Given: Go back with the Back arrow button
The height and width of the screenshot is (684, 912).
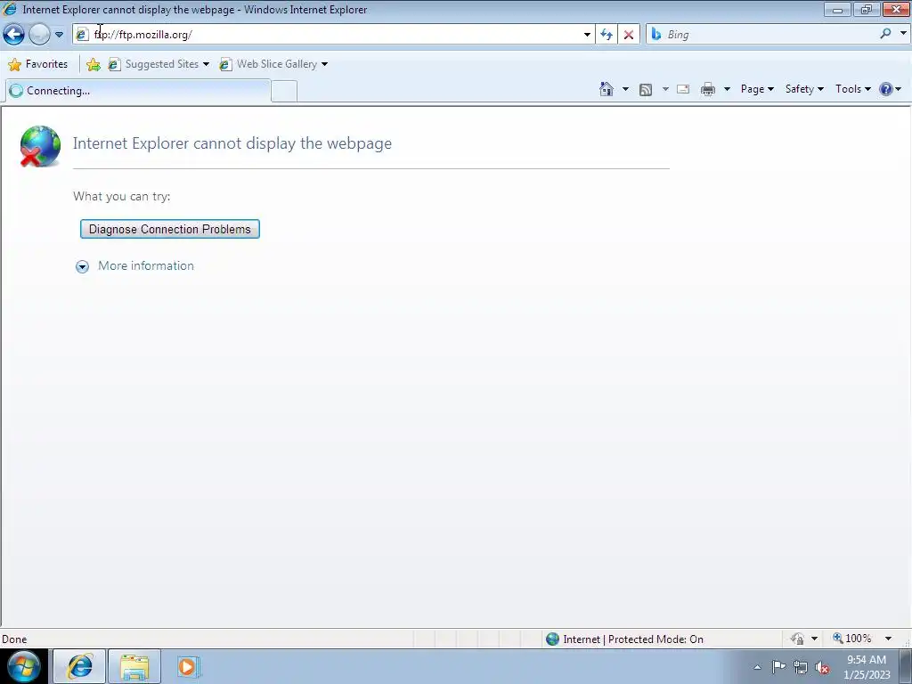Looking at the screenshot, I should coord(14,35).
